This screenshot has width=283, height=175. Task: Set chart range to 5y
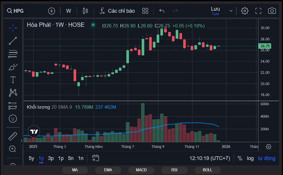click(x=31, y=158)
